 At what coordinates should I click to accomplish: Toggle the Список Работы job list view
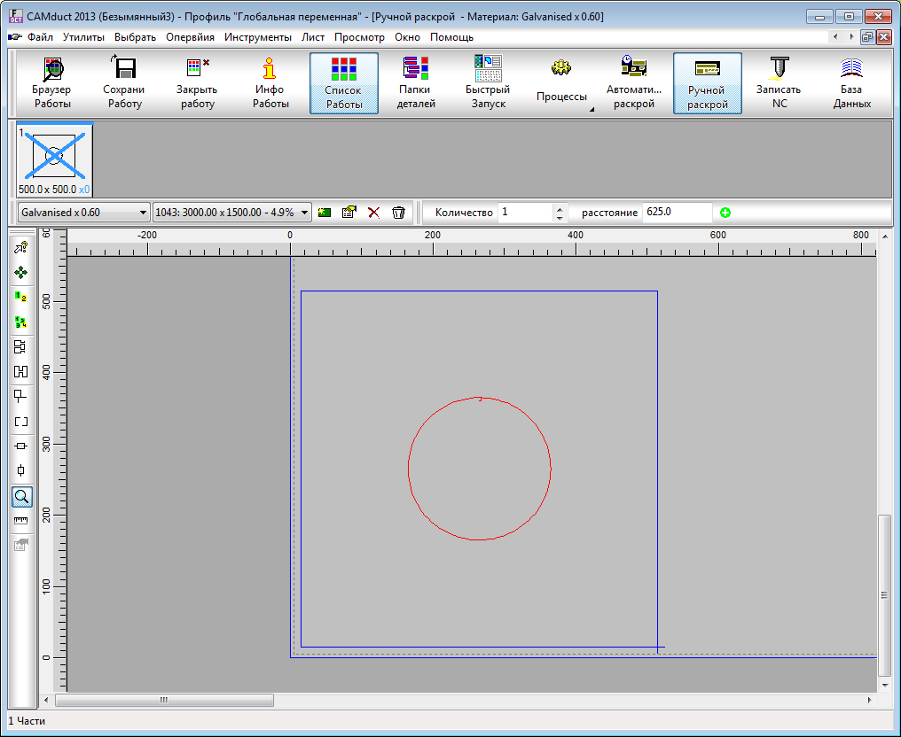point(343,83)
